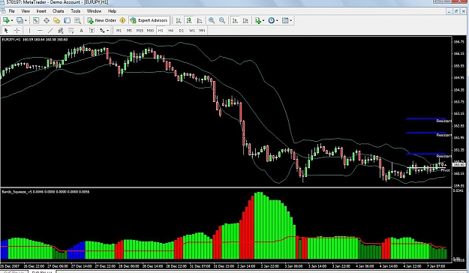The height and width of the screenshot is (273, 469).
Task: Expand the Profiles dropdown arrow
Action: pos(26,20)
